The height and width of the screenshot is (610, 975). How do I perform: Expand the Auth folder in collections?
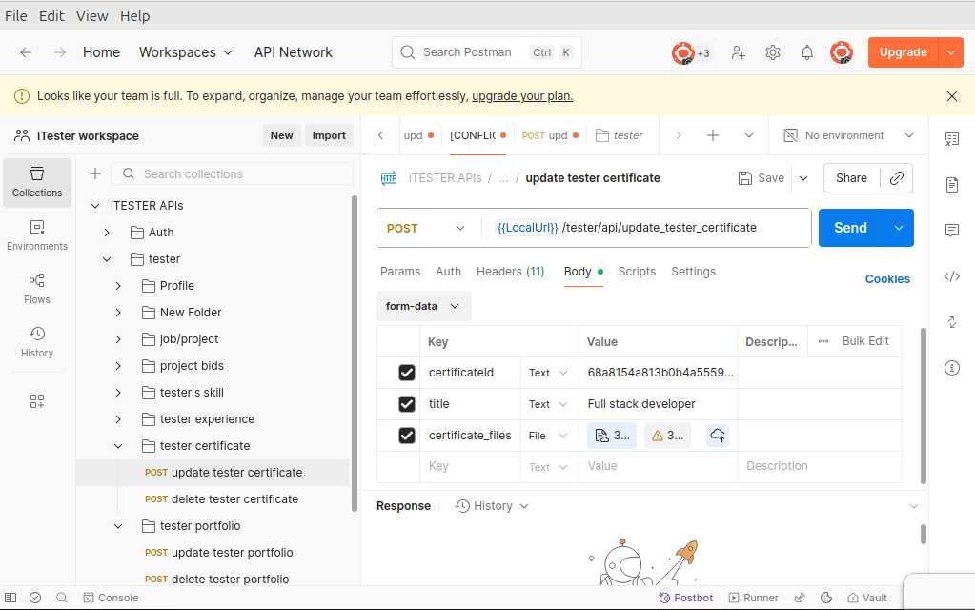coord(108,233)
